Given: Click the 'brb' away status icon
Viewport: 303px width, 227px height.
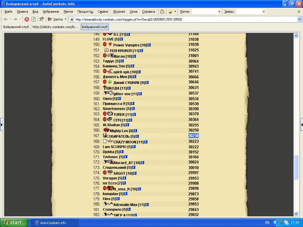Looking at the screenshot, I should [162, 12].
